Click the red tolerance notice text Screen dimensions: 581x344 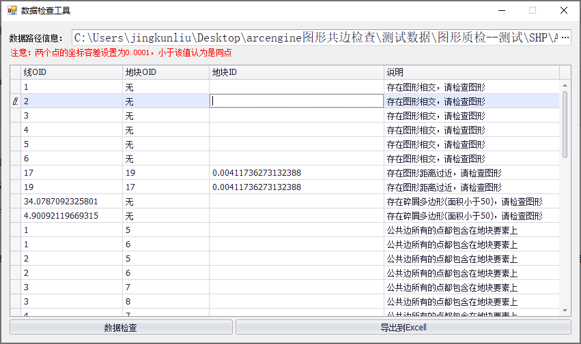(121, 52)
